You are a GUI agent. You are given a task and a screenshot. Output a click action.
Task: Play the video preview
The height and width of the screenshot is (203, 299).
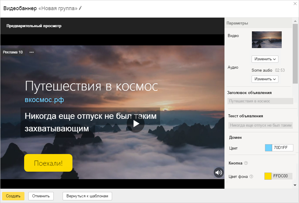click(136, 124)
